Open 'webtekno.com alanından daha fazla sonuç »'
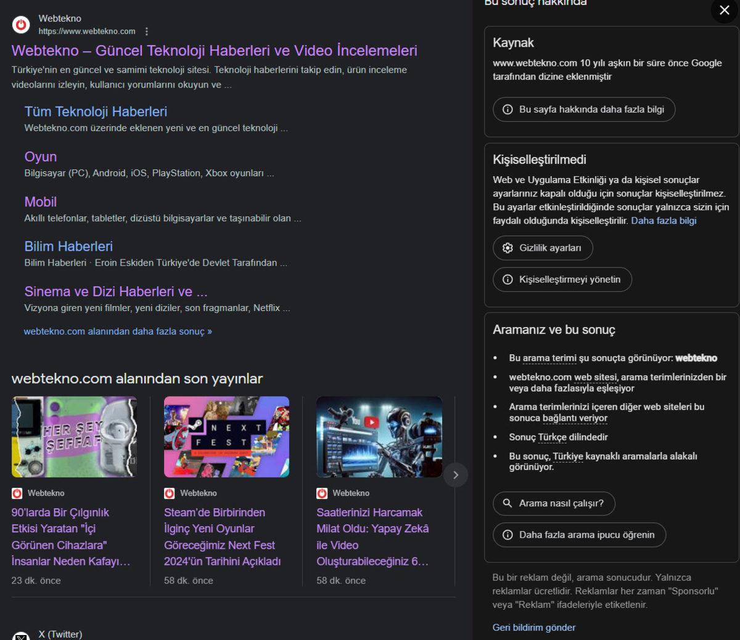The height and width of the screenshot is (640, 740). (x=117, y=331)
